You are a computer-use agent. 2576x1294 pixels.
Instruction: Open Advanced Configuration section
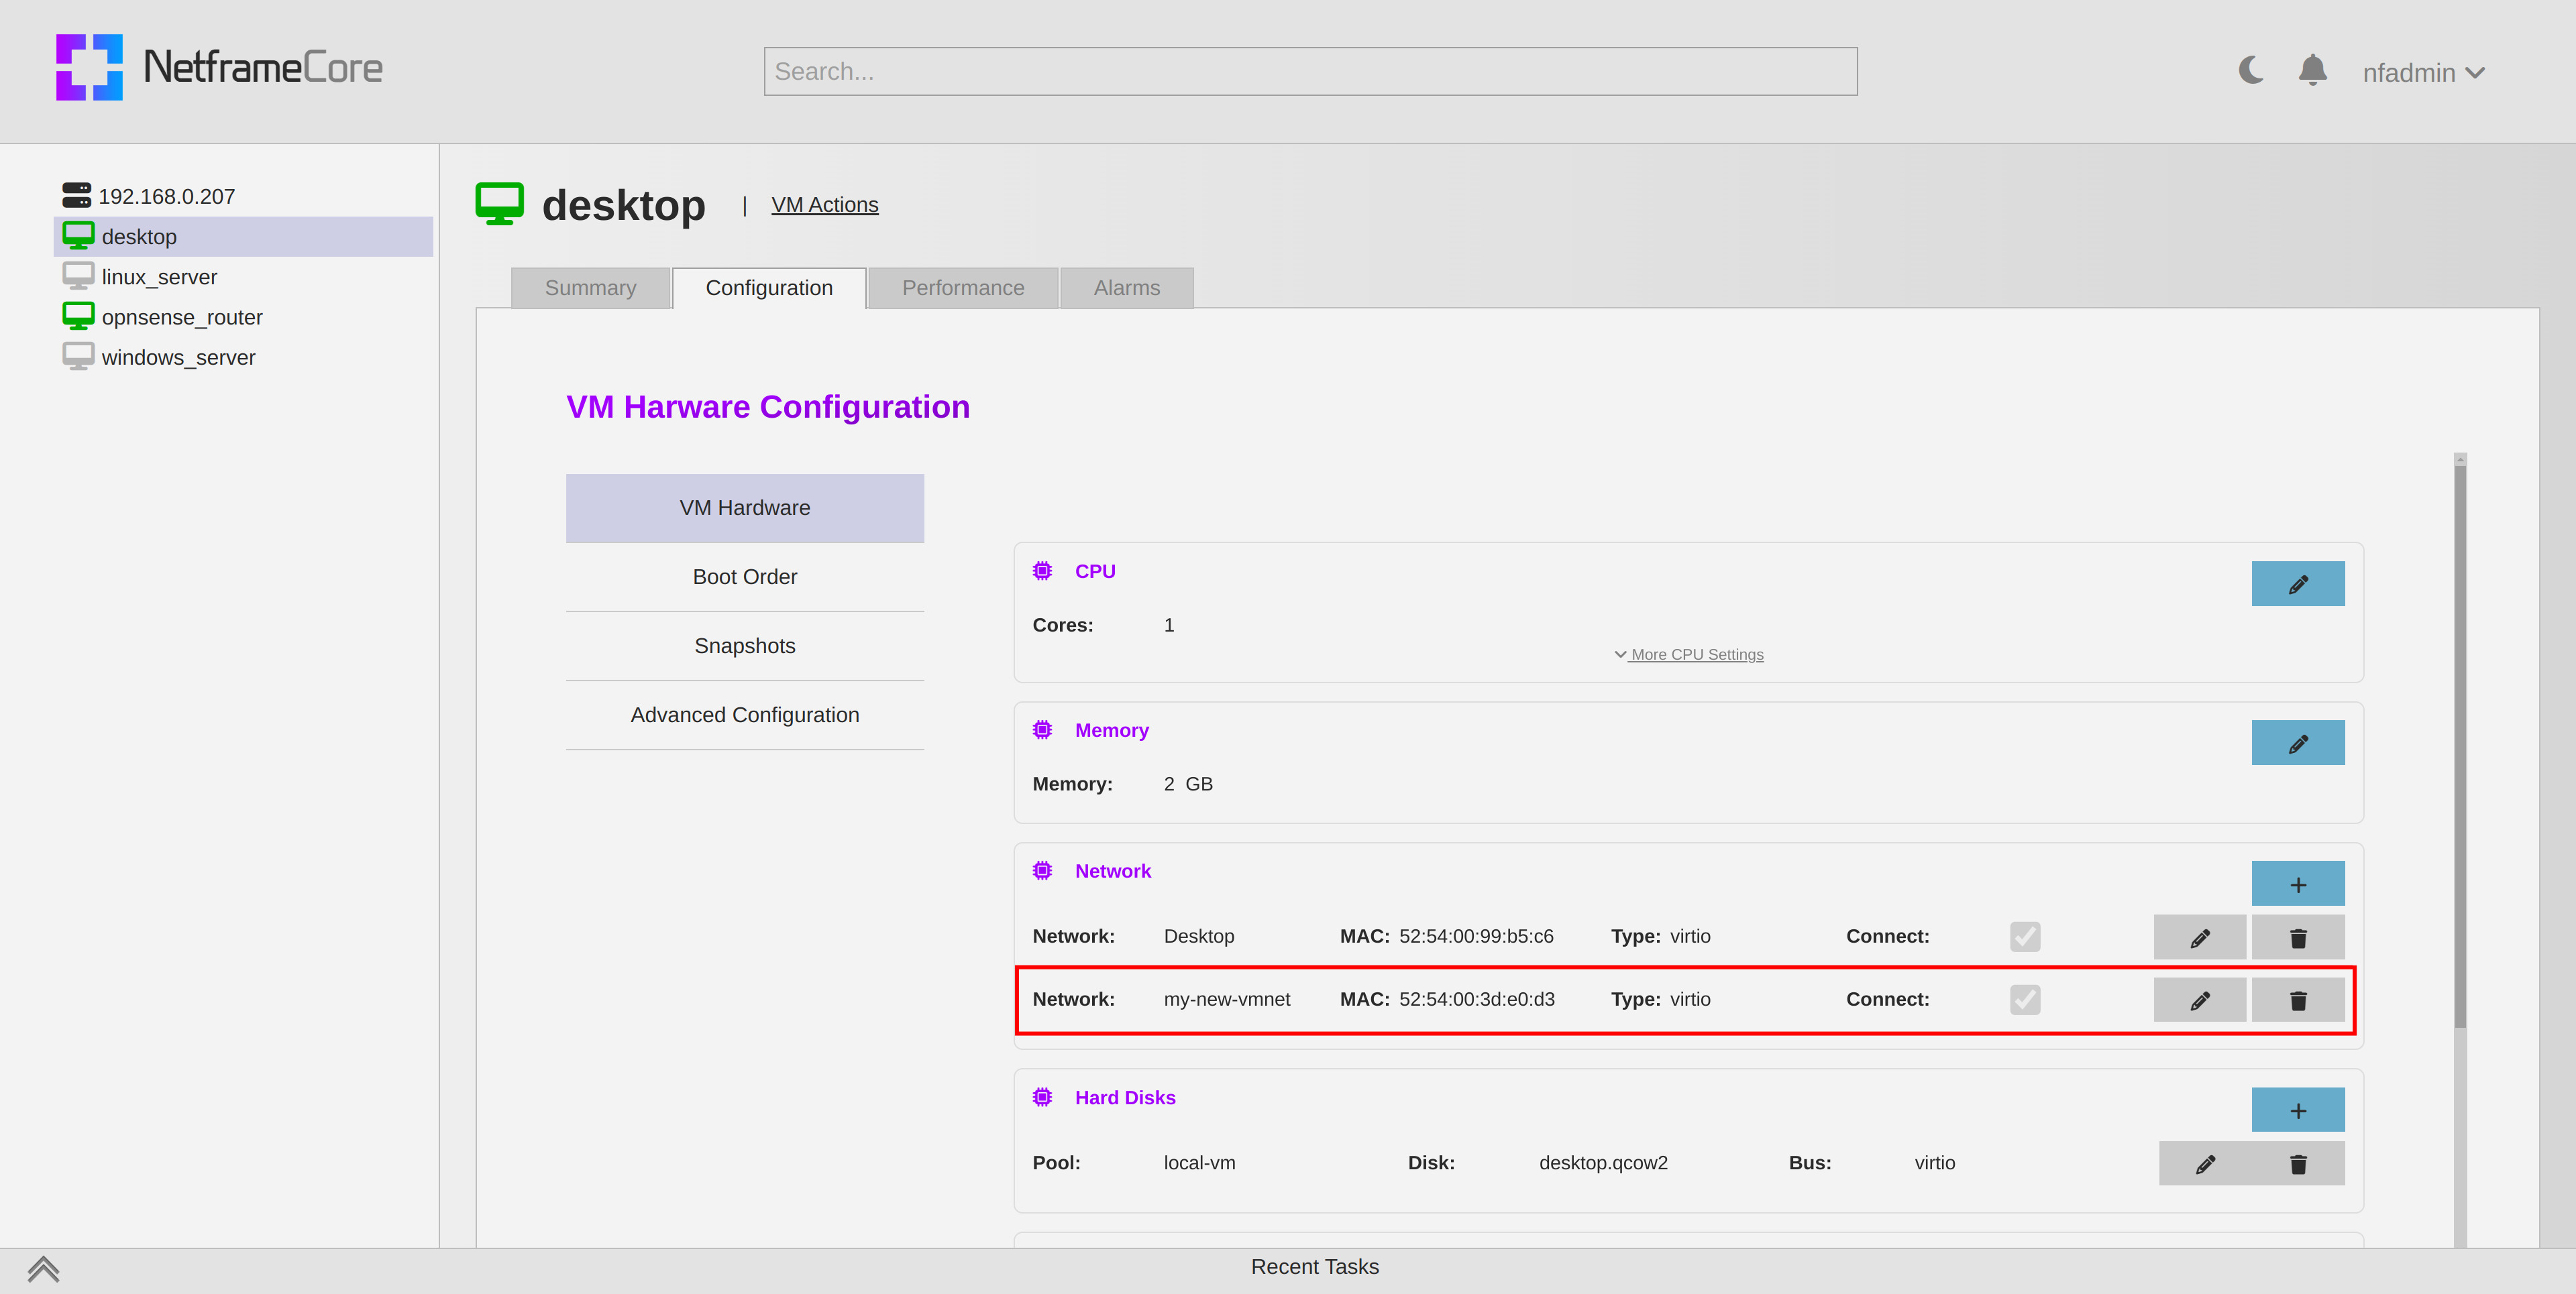pos(745,715)
